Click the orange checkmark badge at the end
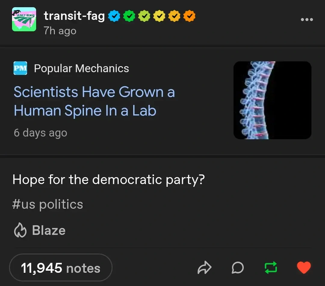Screen dimensions: 325x286 (189, 16)
